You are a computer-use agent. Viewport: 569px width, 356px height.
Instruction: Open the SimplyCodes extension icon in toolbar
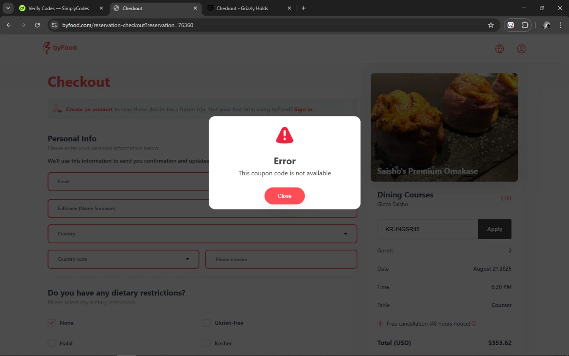click(x=511, y=25)
